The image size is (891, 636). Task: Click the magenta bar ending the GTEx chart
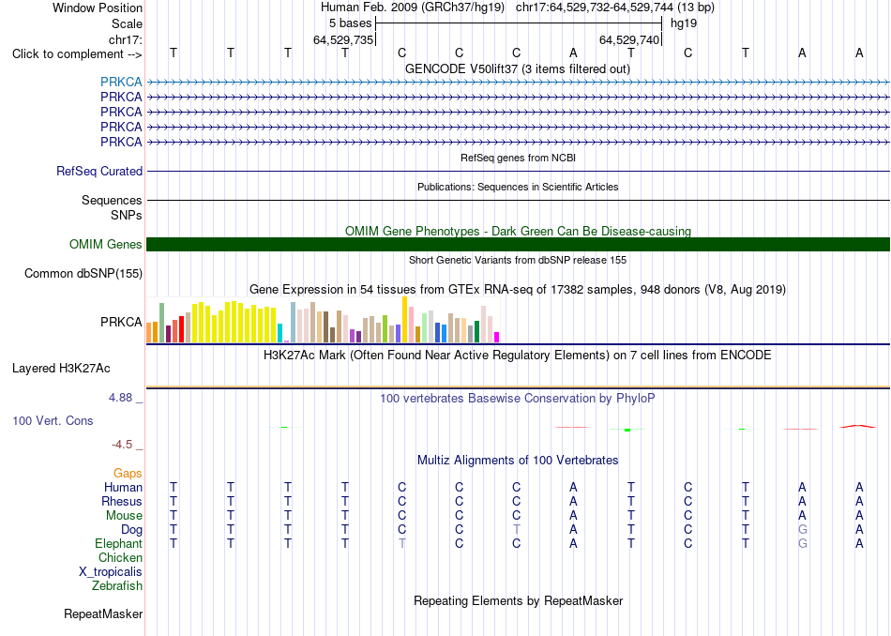point(497,337)
